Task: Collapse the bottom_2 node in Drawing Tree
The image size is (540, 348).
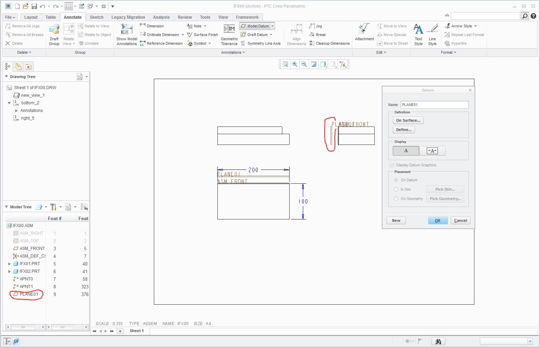Action: pyautogui.click(x=9, y=103)
